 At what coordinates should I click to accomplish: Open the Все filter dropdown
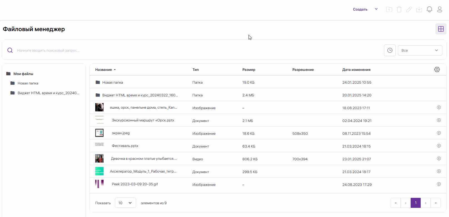pos(420,50)
